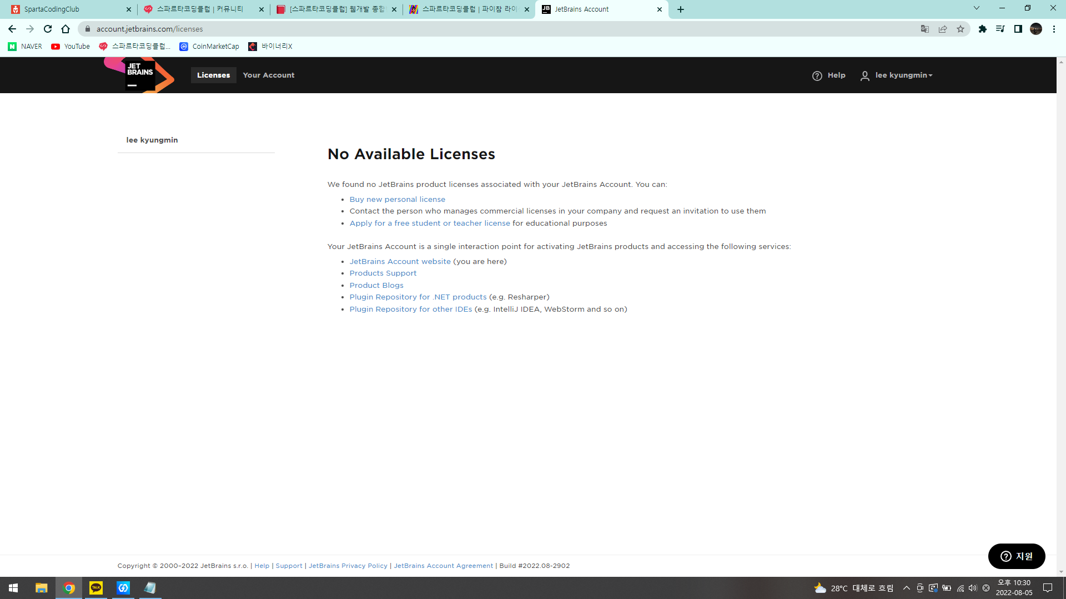
Task: Open the 바이너리X bookmark
Action: pos(270,47)
